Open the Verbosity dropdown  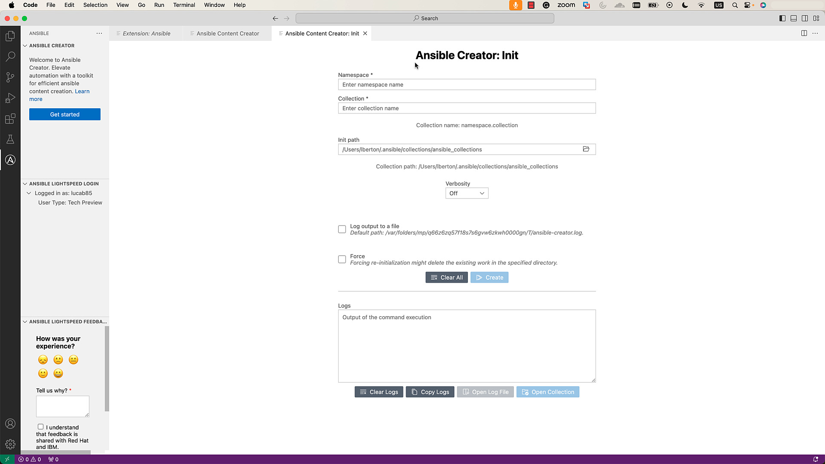467,193
